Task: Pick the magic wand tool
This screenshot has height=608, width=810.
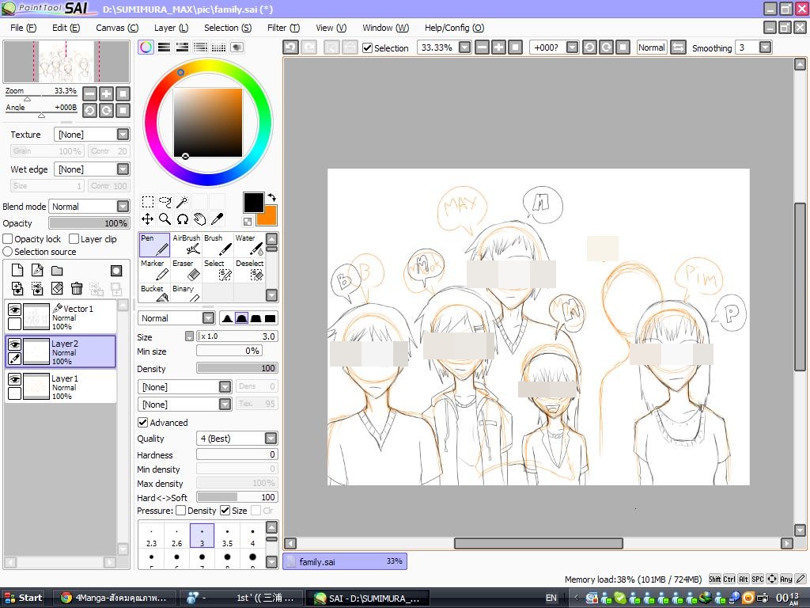Action: [x=183, y=202]
